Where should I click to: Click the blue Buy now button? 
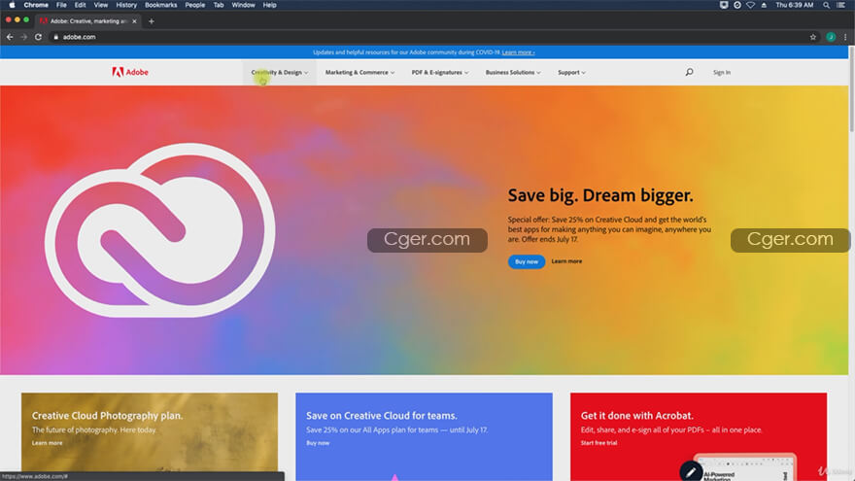pos(527,261)
